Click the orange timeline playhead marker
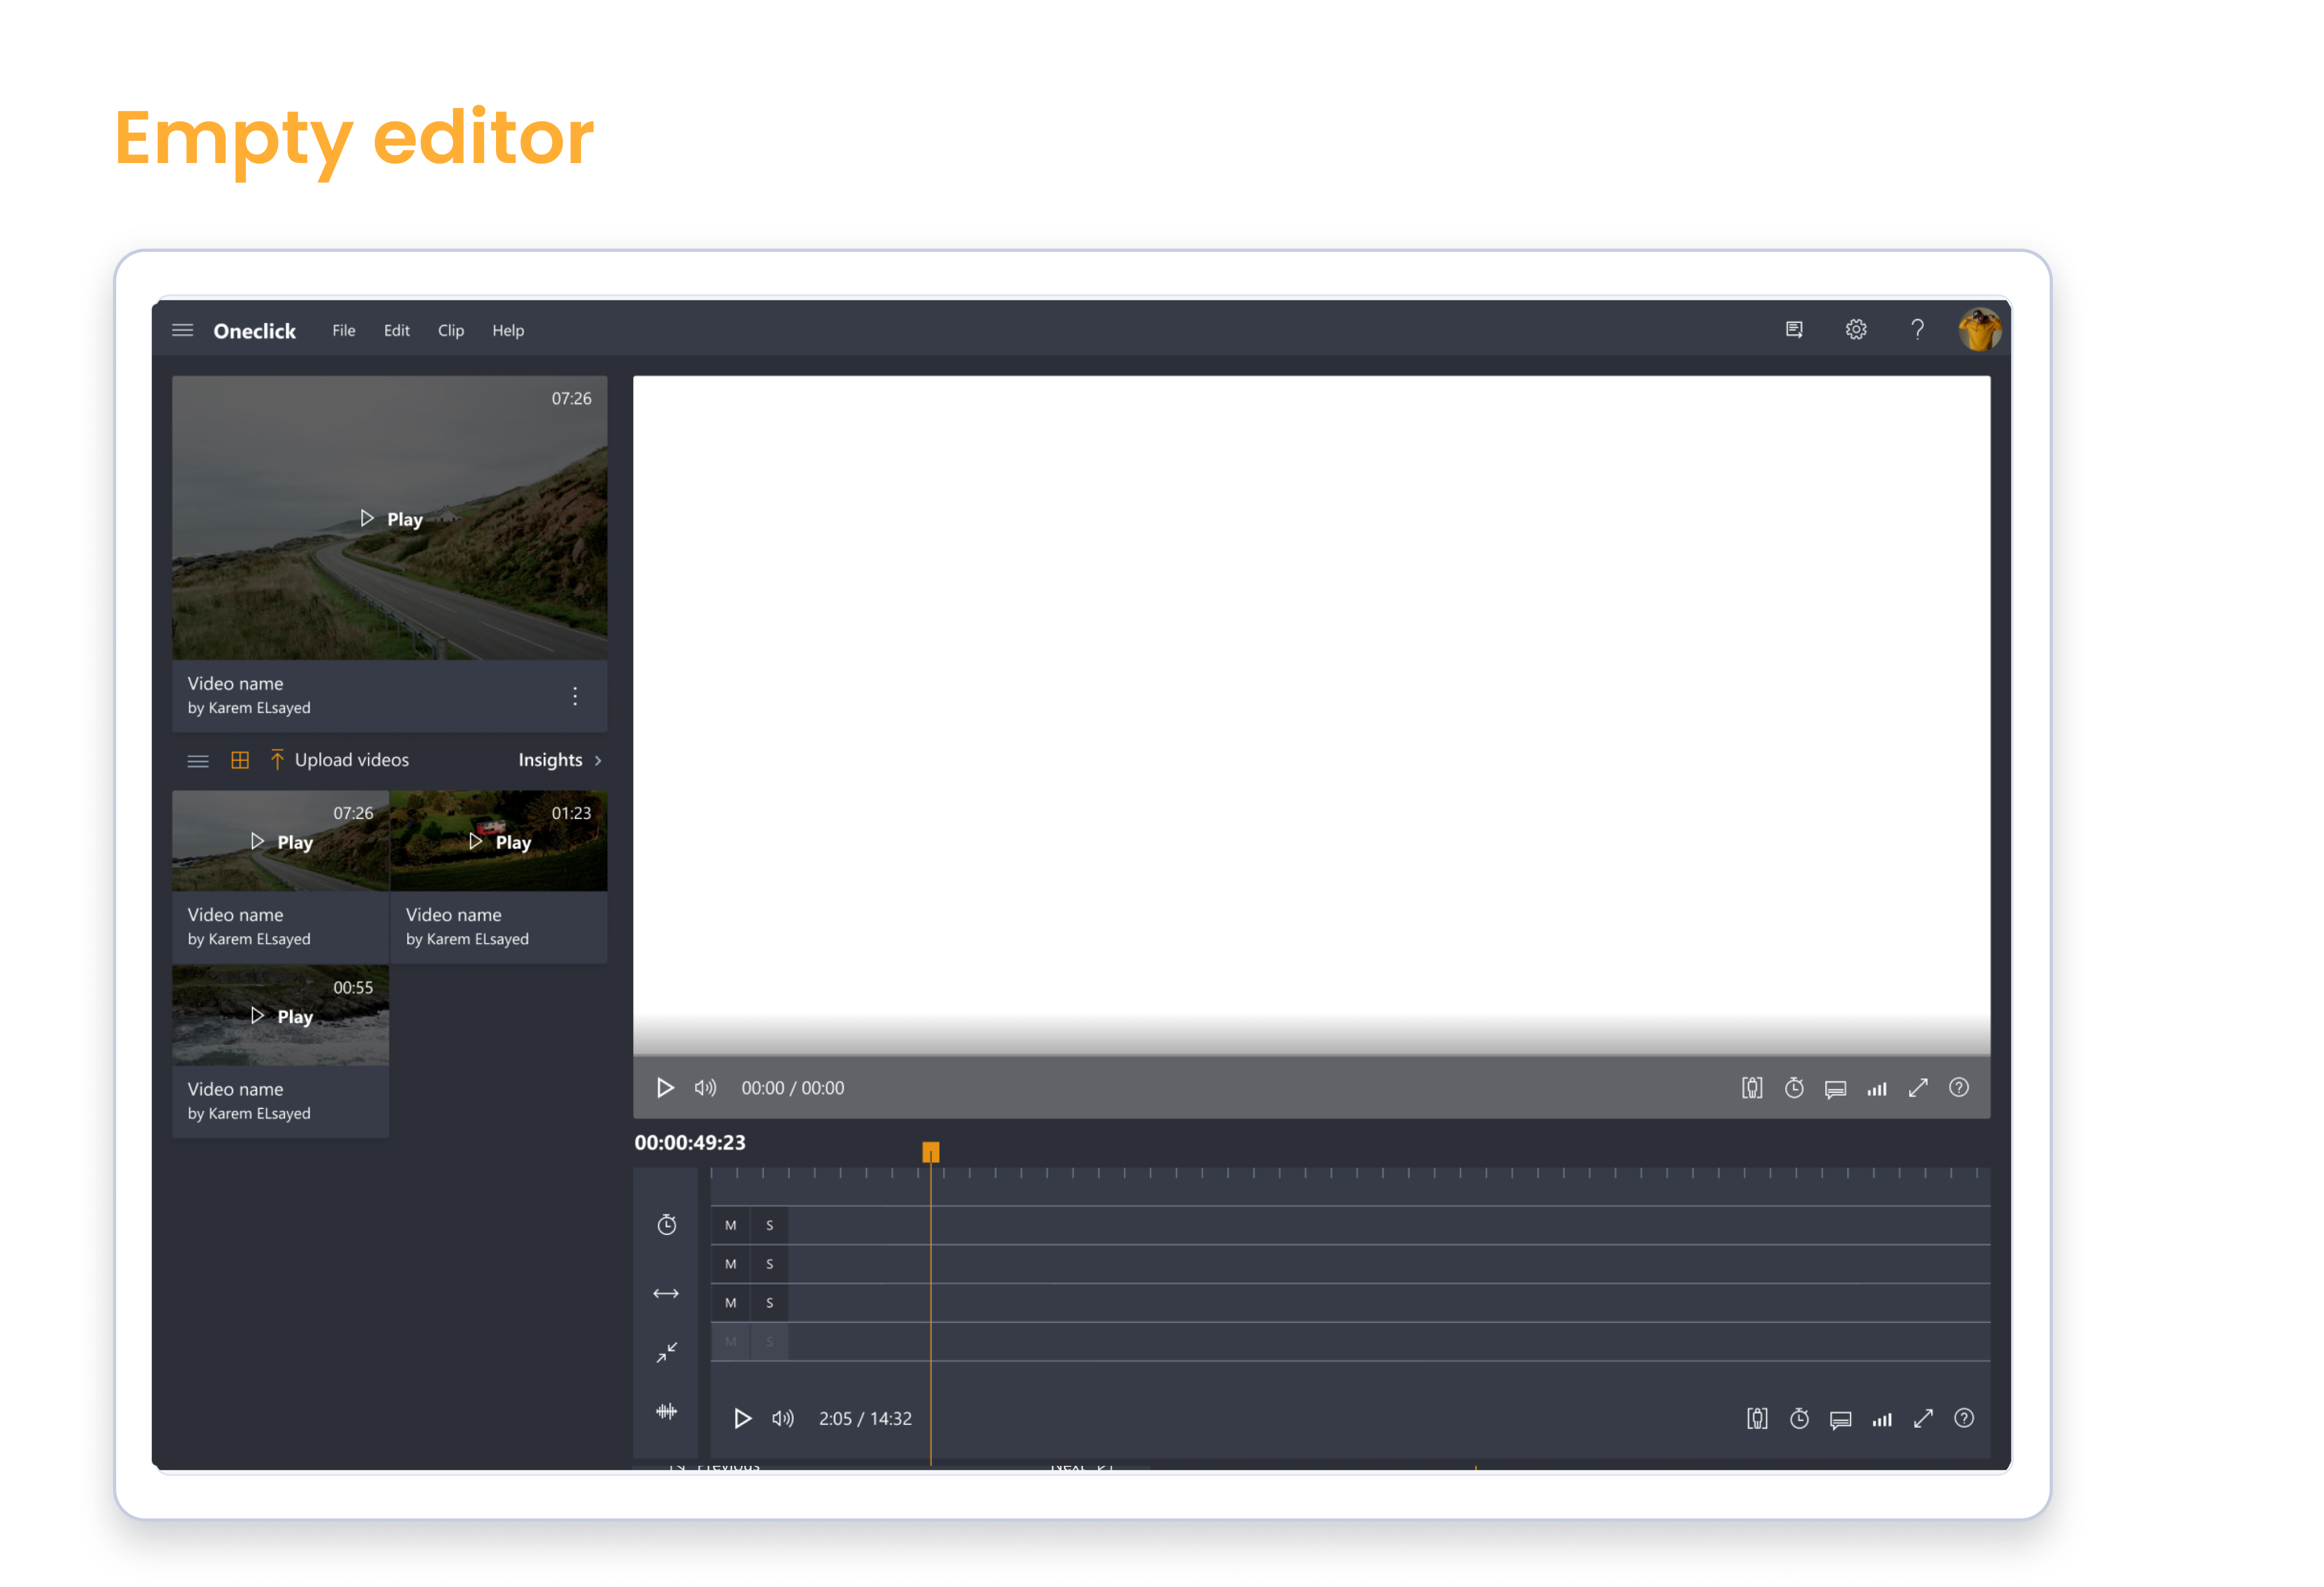Viewport: 2324px width, 1587px height. point(930,1152)
